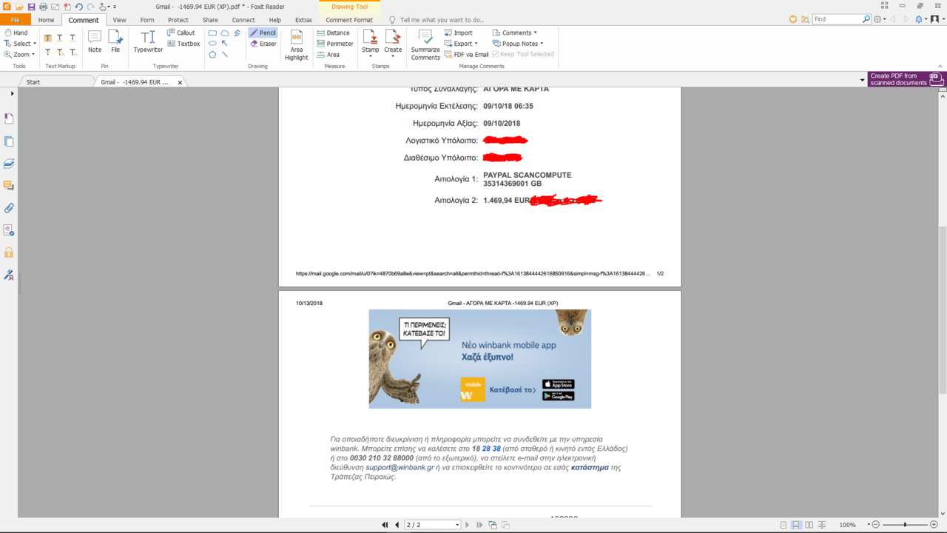The image size is (947, 533).
Task: Click the κατάστημα link
Action: [x=590, y=468]
